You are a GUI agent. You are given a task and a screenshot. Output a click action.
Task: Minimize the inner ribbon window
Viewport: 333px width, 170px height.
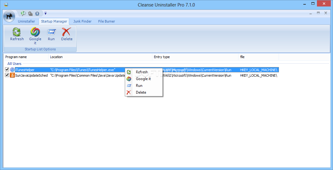[x=311, y=13]
